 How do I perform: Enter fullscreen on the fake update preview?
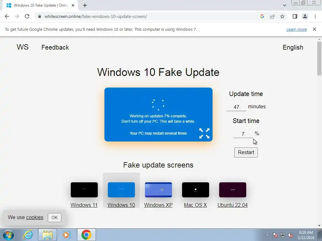point(204,133)
